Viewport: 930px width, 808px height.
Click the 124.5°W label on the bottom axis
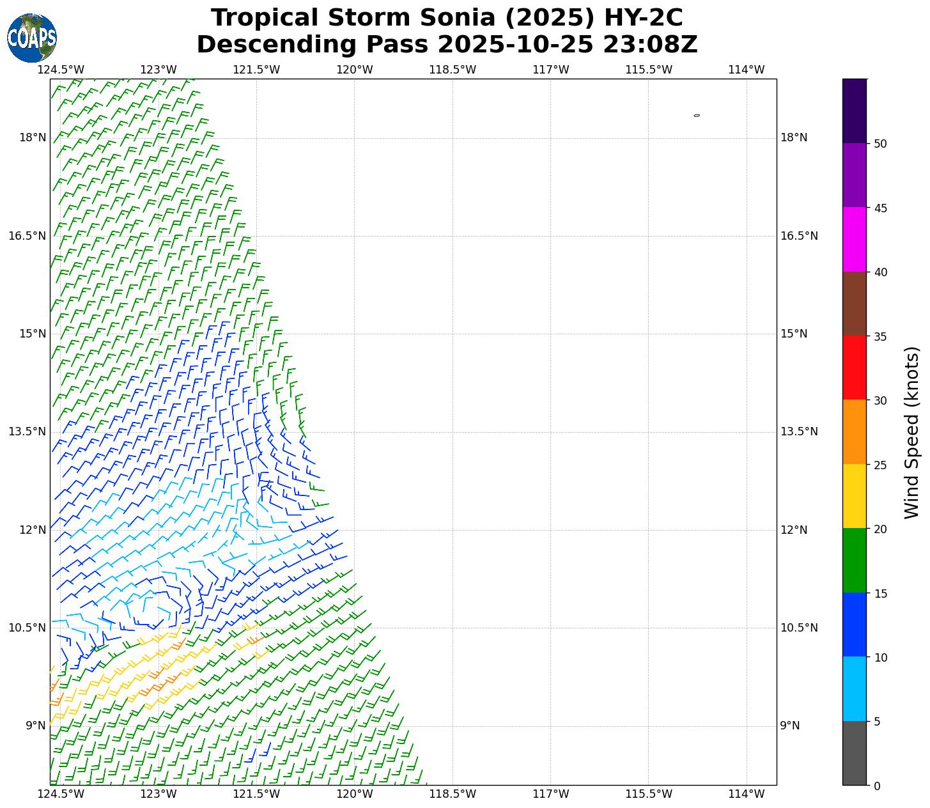point(61,794)
